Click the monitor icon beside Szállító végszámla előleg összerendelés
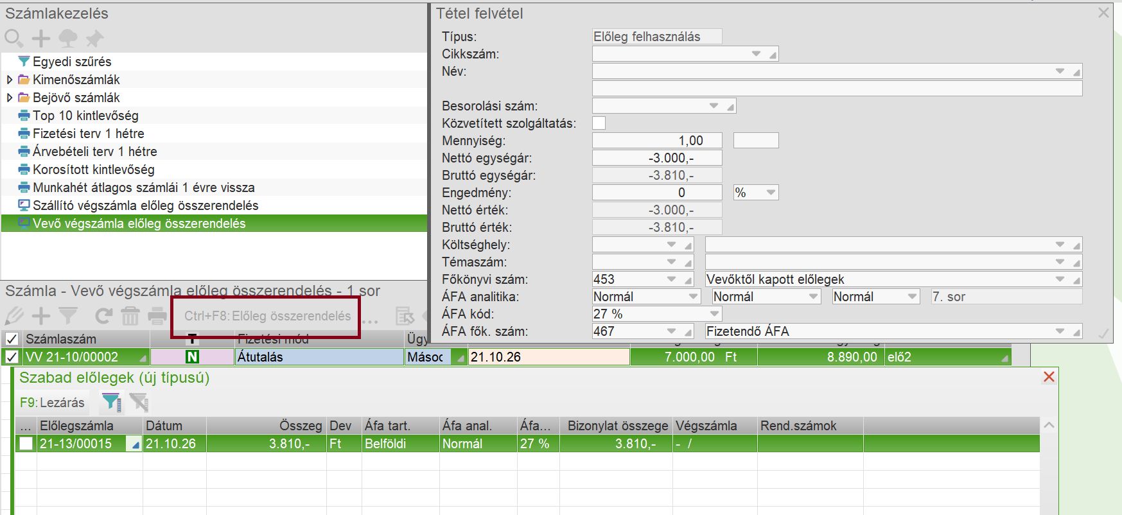1122x515 pixels. coord(24,205)
